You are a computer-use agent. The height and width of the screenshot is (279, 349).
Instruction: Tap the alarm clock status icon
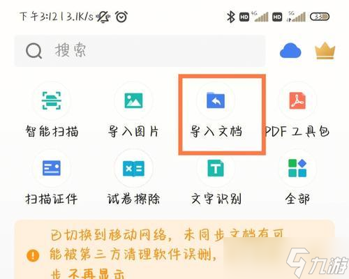point(121,17)
